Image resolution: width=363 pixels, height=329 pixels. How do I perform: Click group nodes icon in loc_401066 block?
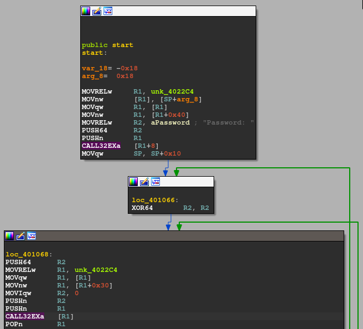point(155,182)
